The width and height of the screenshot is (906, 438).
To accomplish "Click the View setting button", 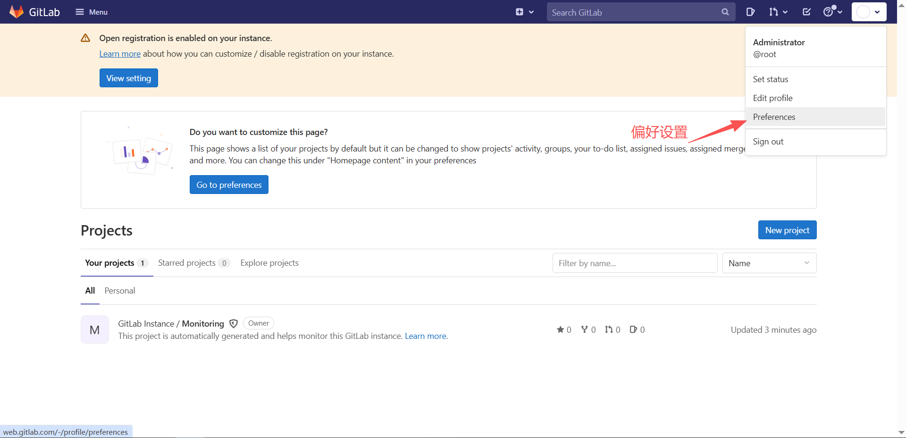I will [129, 78].
